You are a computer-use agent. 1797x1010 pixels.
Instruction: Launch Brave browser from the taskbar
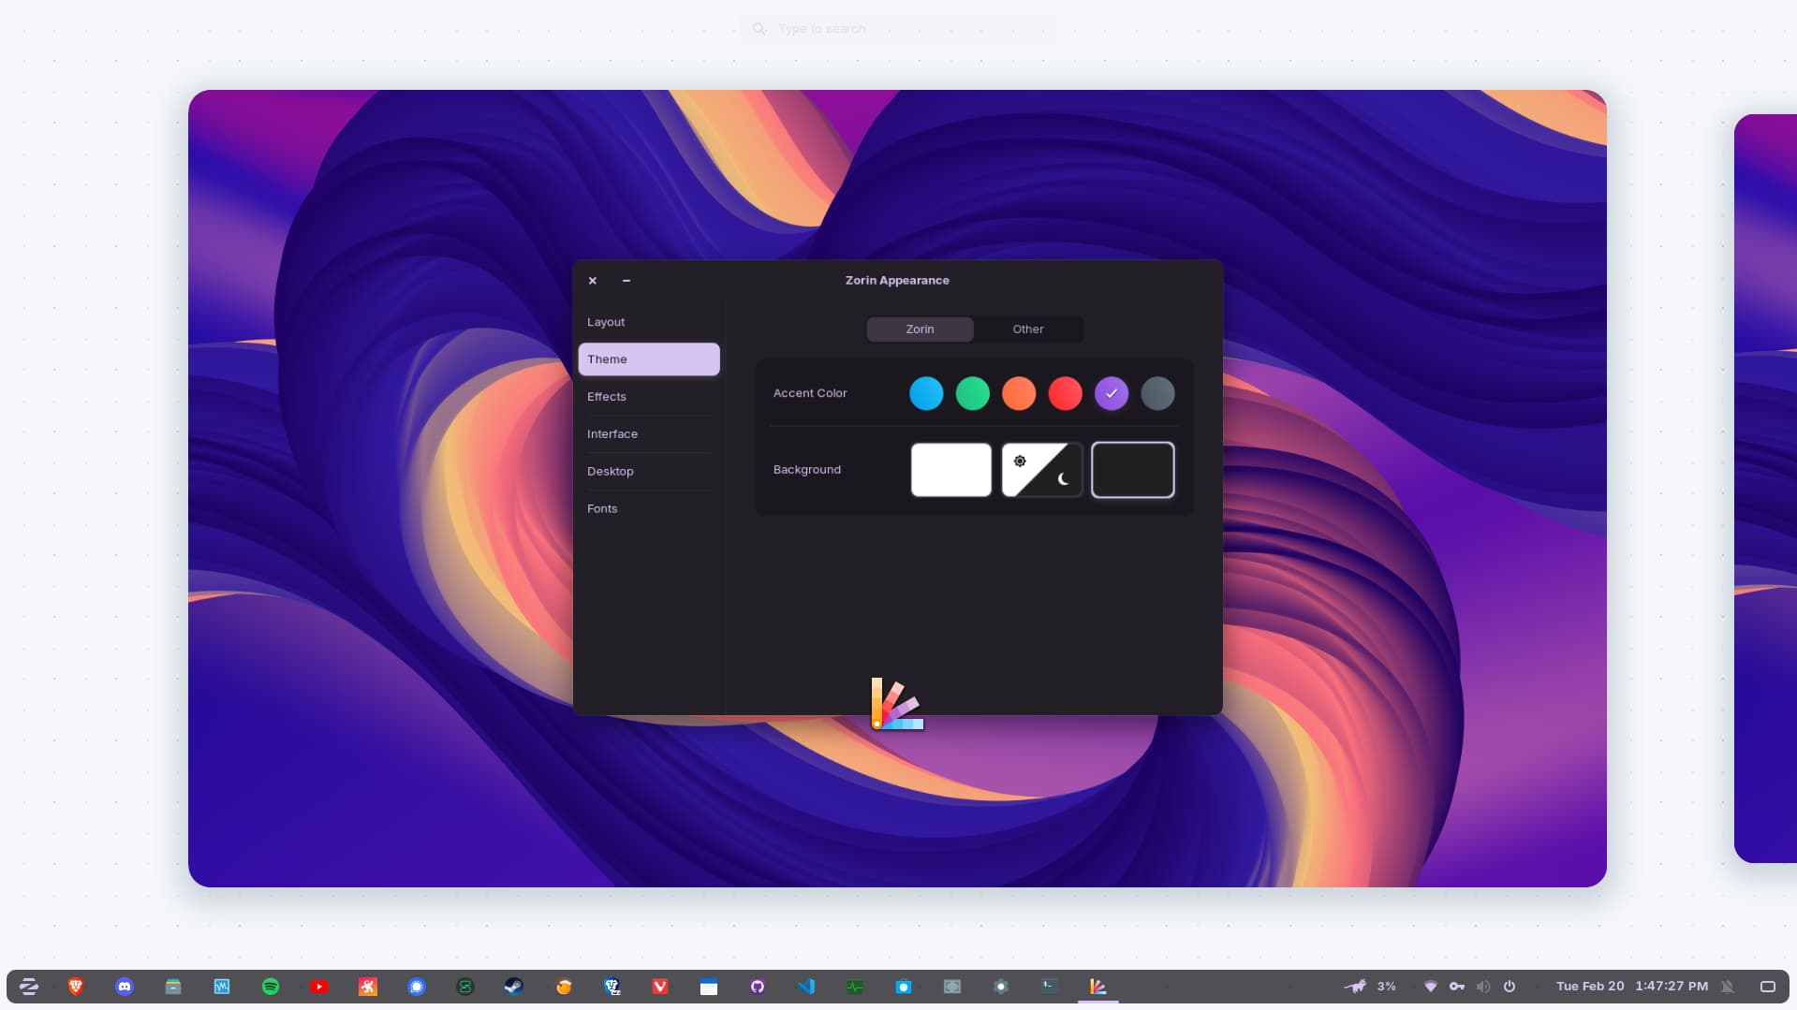coord(76,987)
